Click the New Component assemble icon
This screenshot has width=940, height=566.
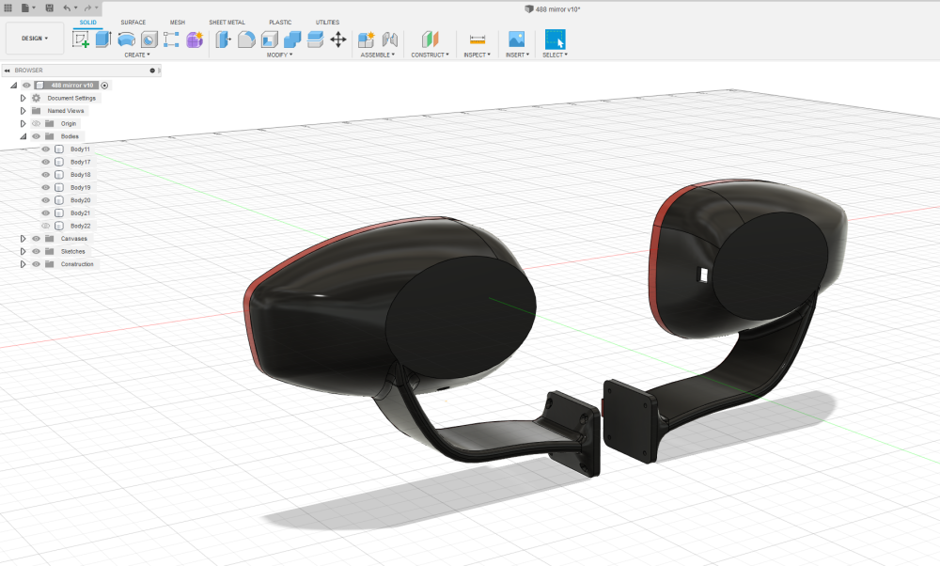pyautogui.click(x=367, y=39)
